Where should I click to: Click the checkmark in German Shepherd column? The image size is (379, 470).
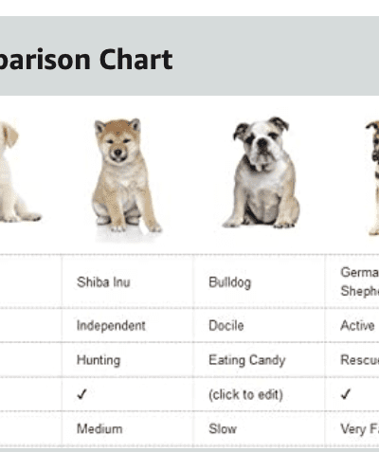(346, 394)
